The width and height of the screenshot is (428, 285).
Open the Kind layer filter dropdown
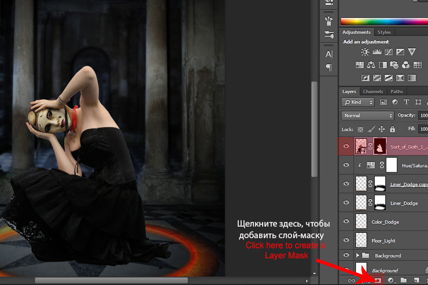point(357,102)
